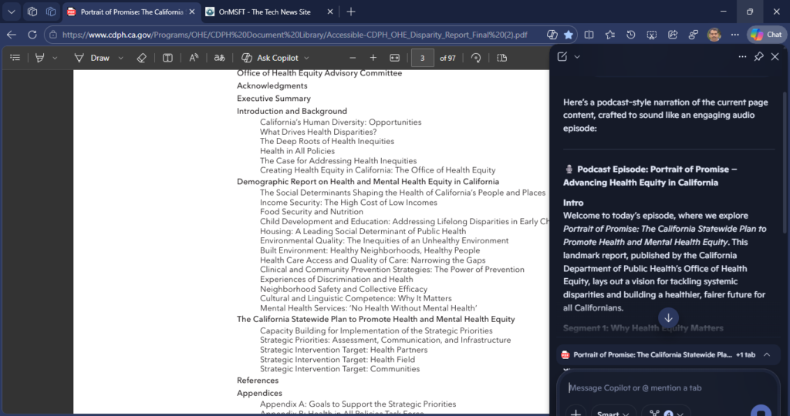Click the Message Copilot input field
This screenshot has width=790, height=416.
click(x=663, y=387)
